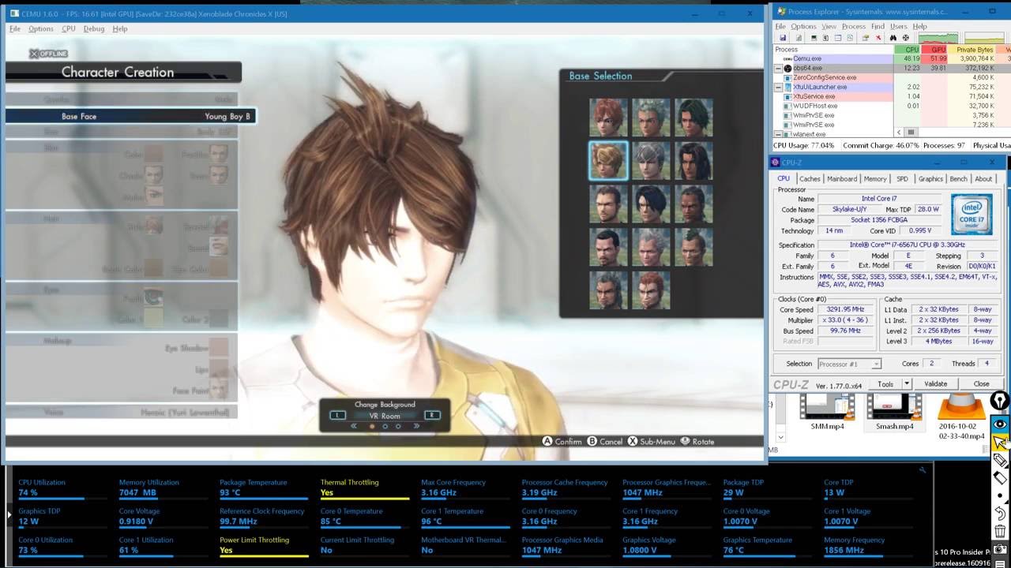Select the Smash.mp4 video file

894,412
